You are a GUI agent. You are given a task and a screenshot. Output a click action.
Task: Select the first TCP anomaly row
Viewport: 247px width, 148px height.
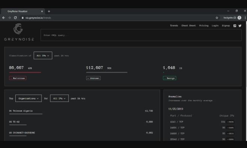pos(202,122)
